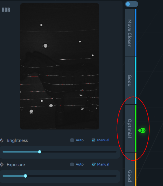Click the Brightness slider handle
Image resolution: width=163 pixels, height=186 pixels.
click(x=40, y=152)
